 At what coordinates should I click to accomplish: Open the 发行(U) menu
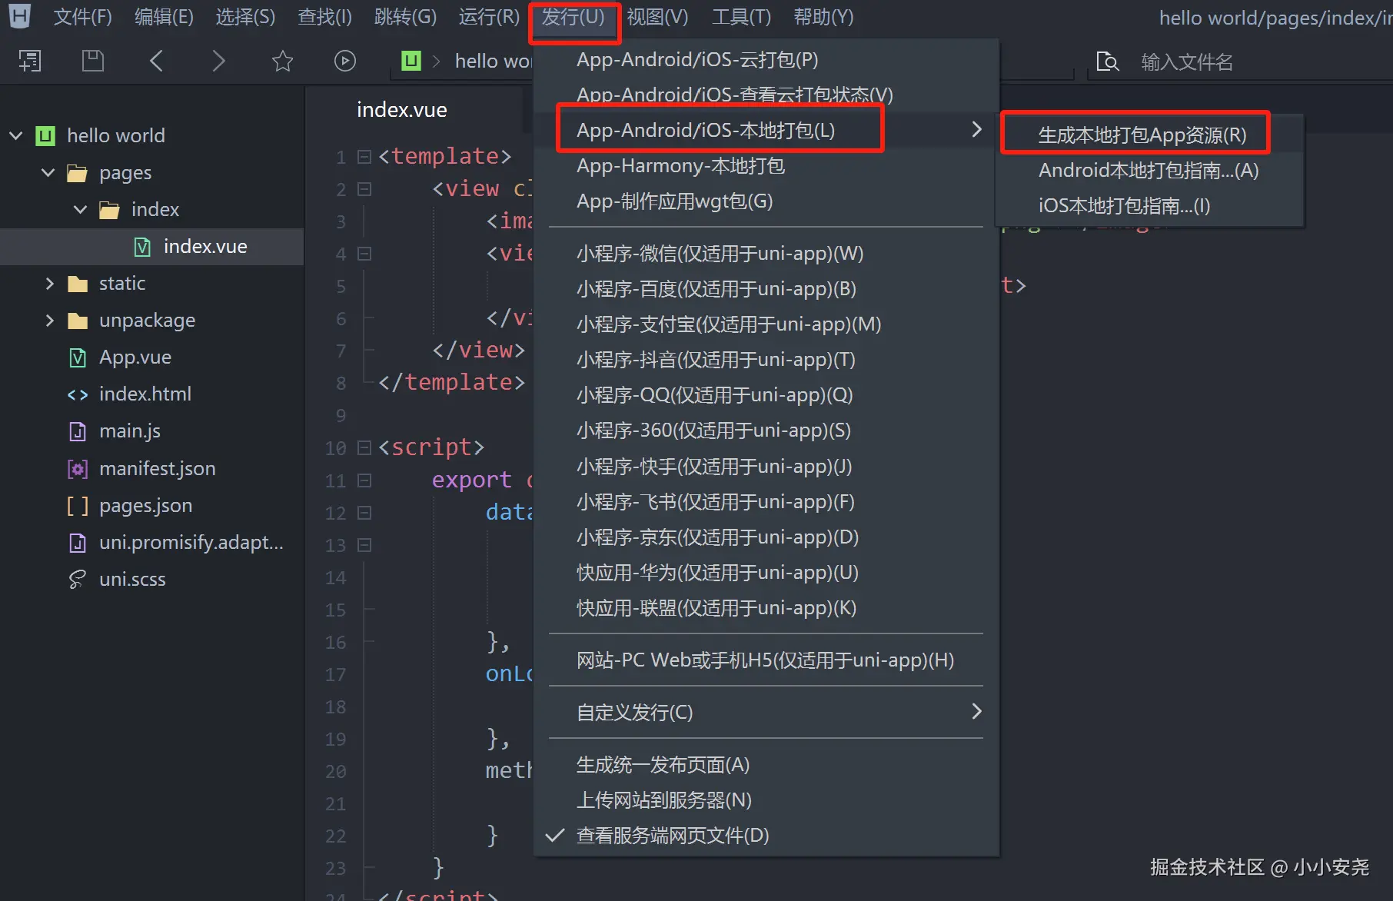tap(573, 17)
